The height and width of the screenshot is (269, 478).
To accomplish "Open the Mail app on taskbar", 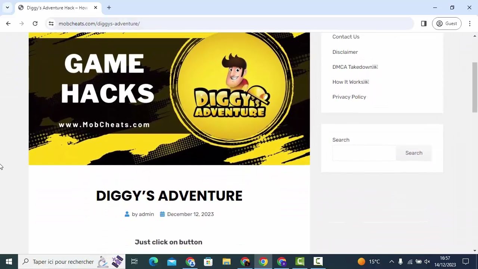I will point(172,262).
